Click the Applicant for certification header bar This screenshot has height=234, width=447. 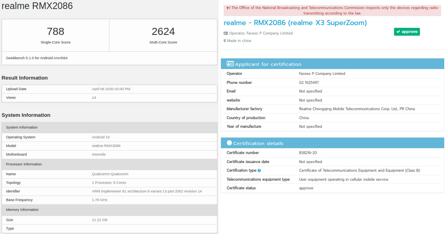tap(332, 64)
